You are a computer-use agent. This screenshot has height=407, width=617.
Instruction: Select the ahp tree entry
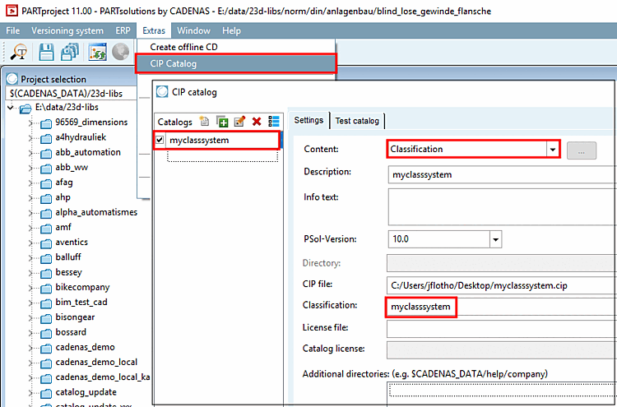63,197
